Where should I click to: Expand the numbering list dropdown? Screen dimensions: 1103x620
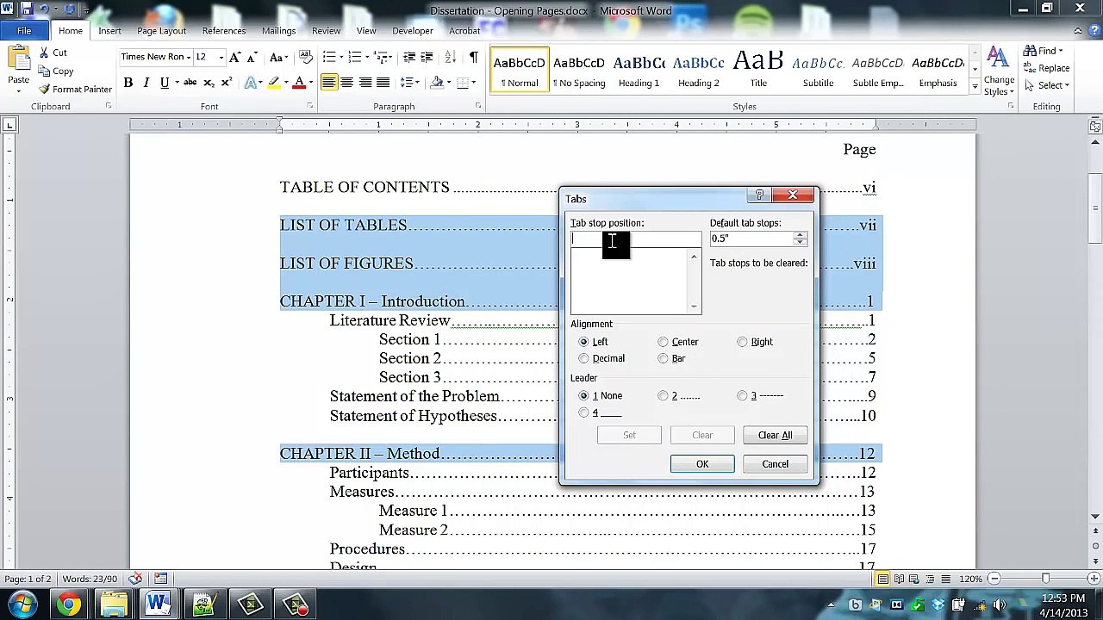[x=365, y=58]
